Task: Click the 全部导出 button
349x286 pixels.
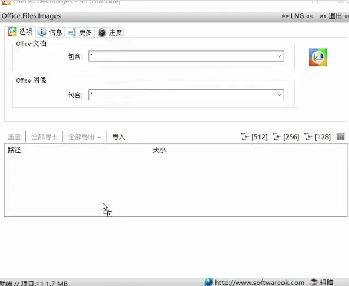Action: click(x=45, y=136)
